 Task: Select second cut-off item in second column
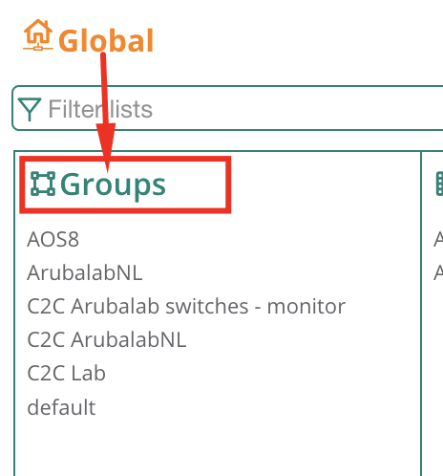(438, 273)
